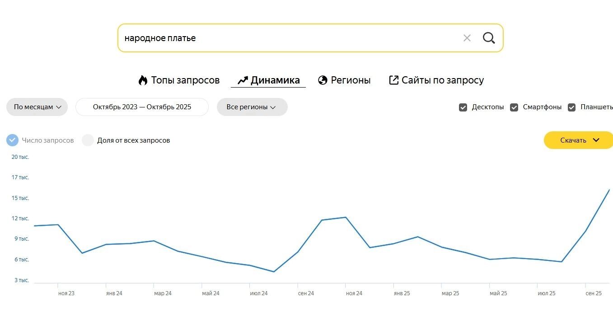Uncheck the Смартфоны checkbox
The height and width of the screenshot is (311, 613).
click(514, 107)
